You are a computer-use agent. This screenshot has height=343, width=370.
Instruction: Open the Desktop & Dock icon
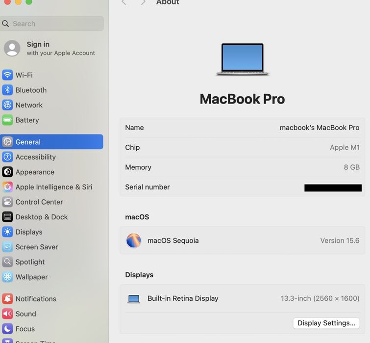click(7, 217)
